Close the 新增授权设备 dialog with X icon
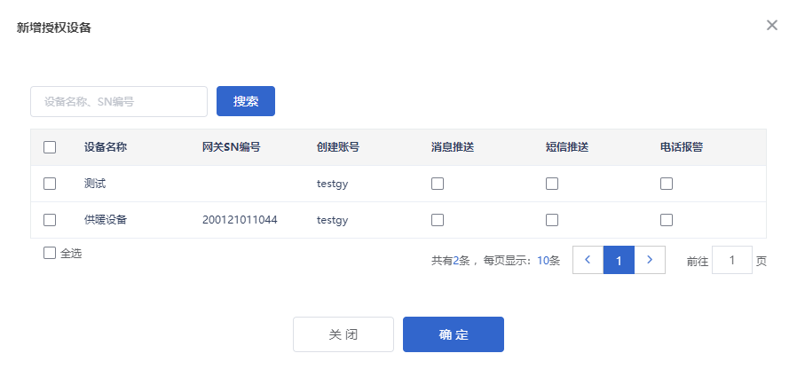This screenshot has height=369, width=797. click(771, 25)
